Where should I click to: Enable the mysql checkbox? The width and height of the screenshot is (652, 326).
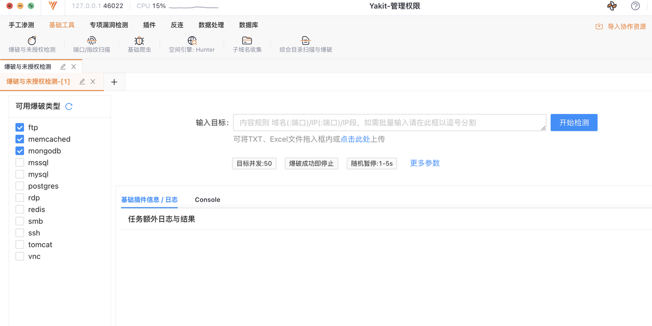20,174
